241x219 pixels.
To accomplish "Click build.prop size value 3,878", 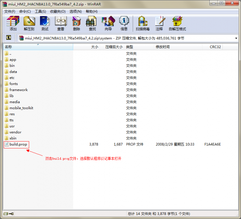I will point(94,144).
